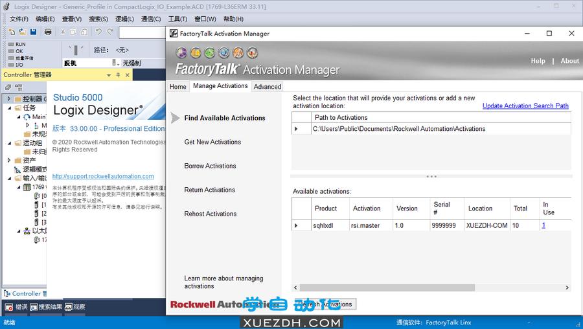Viewport: 583px width, 329px height.
Task: Click the controller key-switch mode icon
Action: click(x=76, y=50)
